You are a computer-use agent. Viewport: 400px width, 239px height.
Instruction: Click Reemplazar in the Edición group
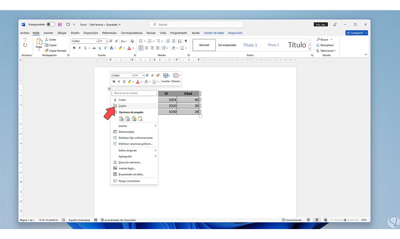(x=325, y=45)
